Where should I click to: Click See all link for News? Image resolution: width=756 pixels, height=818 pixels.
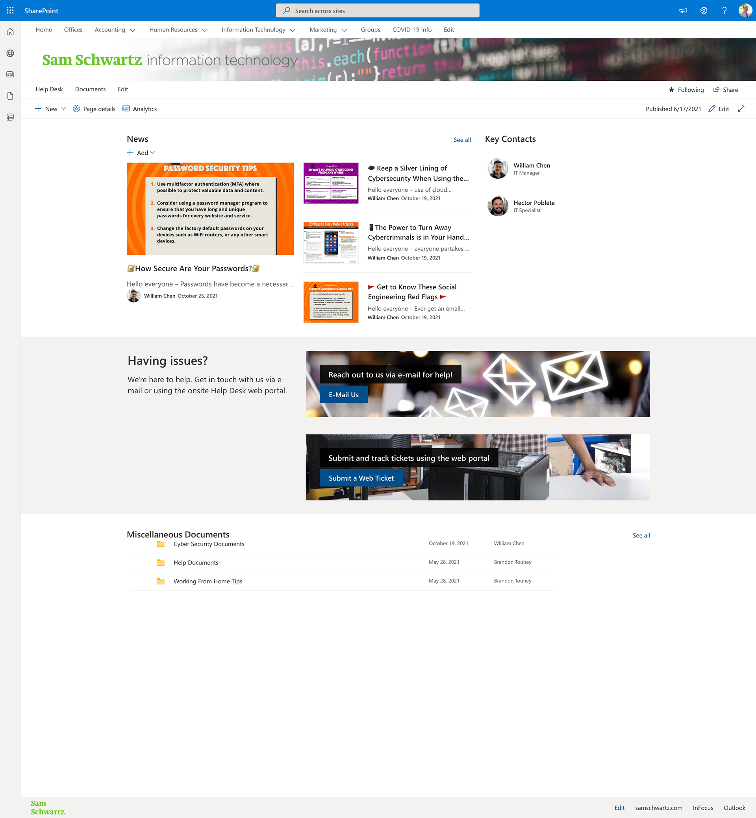pos(462,140)
